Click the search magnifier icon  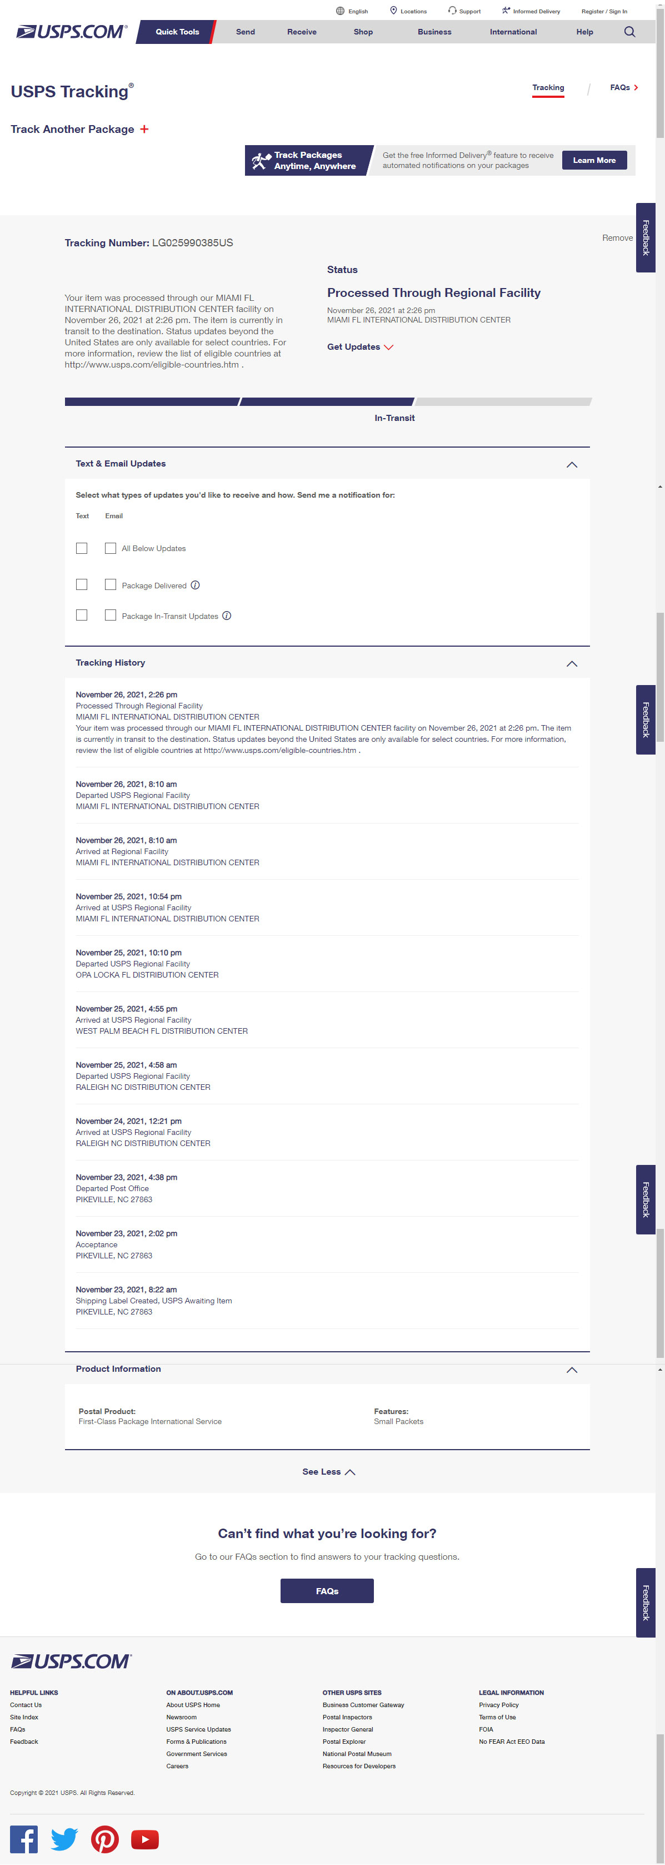click(629, 32)
